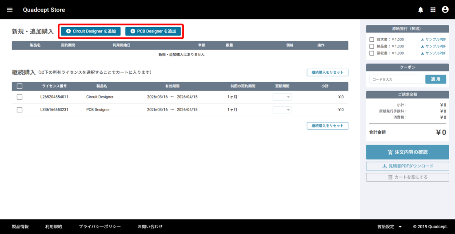455x234 pixels.
Task: Open the hamburger navigation menu
Action: point(10,10)
